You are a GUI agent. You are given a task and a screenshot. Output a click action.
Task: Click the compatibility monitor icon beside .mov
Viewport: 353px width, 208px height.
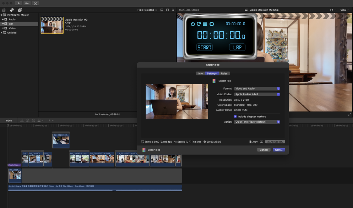261,142
